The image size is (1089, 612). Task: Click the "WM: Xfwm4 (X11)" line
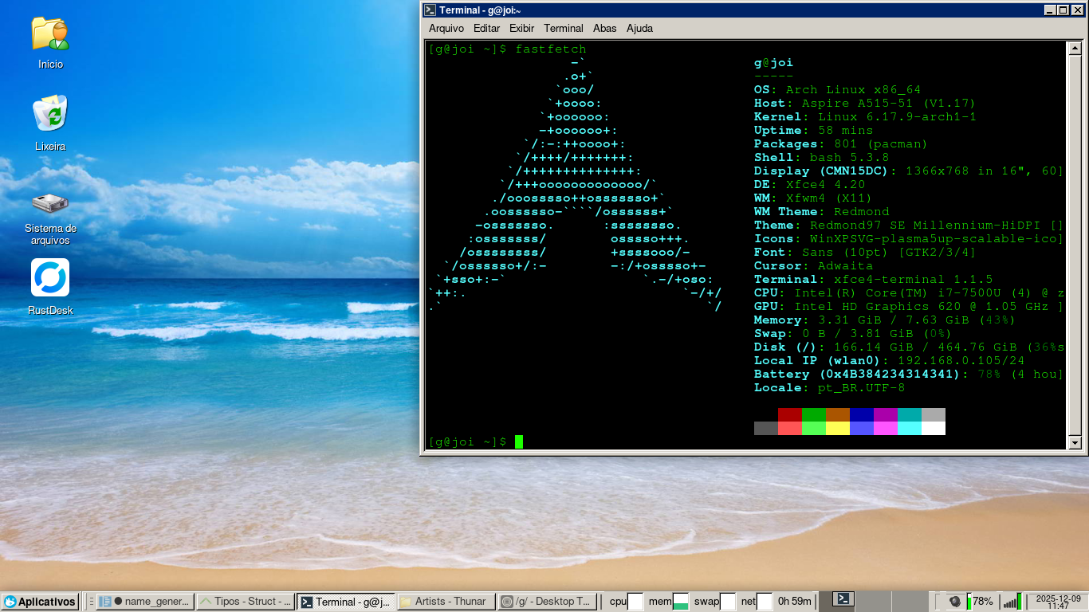click(813, 198)
